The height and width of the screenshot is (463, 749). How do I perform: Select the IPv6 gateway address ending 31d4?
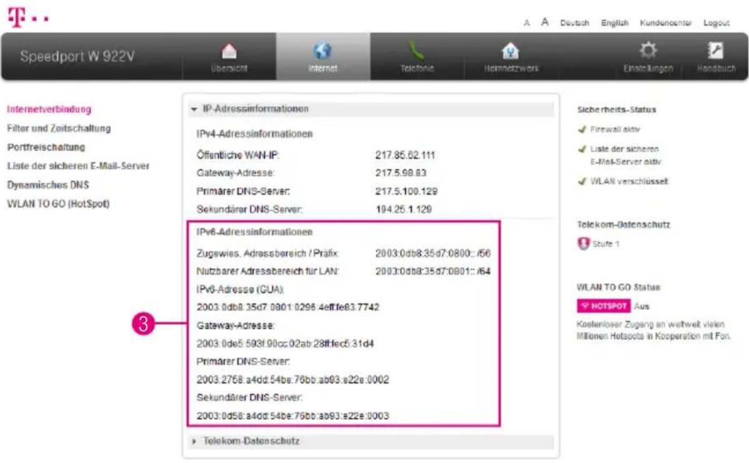tap(285, 343)
